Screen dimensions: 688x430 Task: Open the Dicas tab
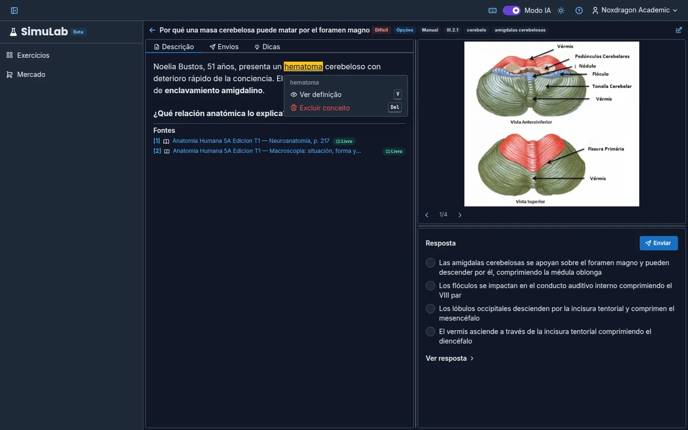click(x=267, y=47)
